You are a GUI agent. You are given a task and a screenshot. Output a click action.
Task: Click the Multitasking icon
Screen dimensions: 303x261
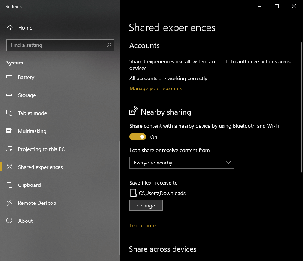coord(10,131)
